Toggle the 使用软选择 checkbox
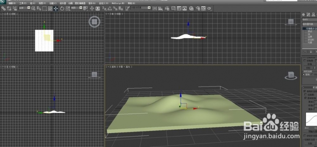The height and width of the screenshot is (147, 317). (x=305, y=91)
